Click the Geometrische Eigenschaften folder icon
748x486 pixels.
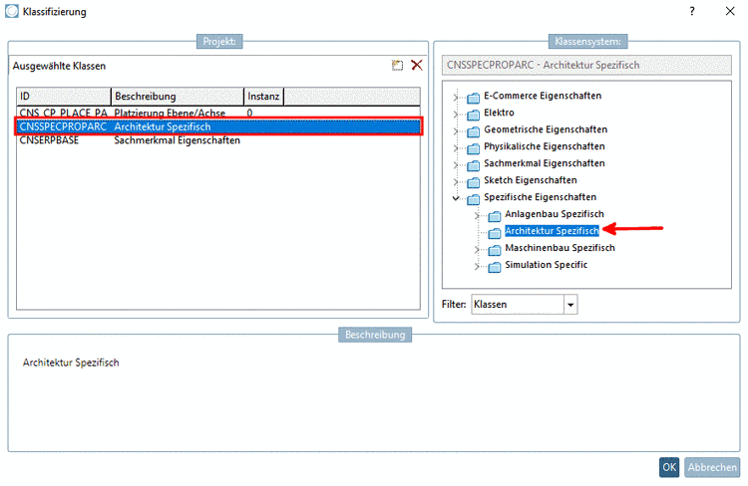point(473,131)
